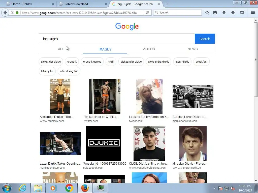
Task: Go to the home page icon
Action: [x=233, y=13]
